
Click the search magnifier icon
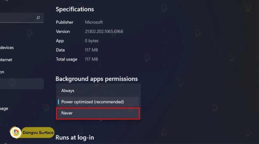coord(38,18)
